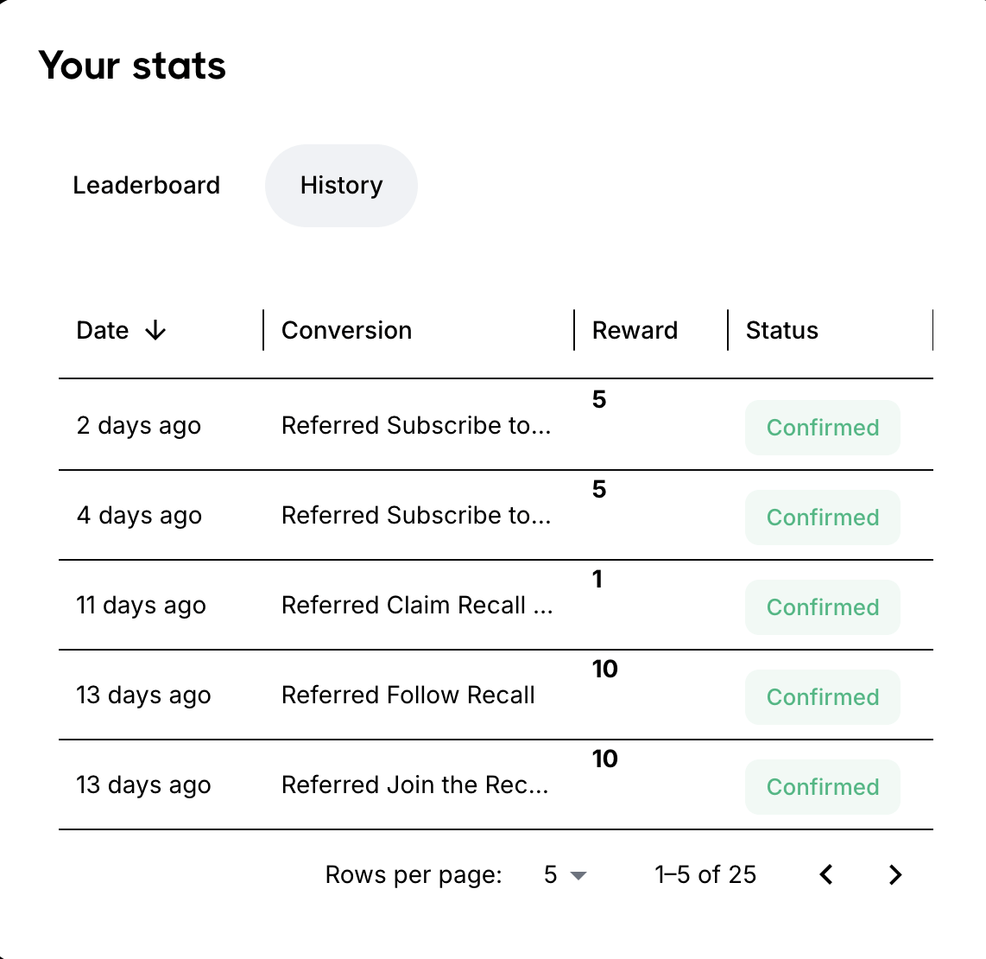
Task: Go to the previous page arrow
Action: (x=826, y=875)
